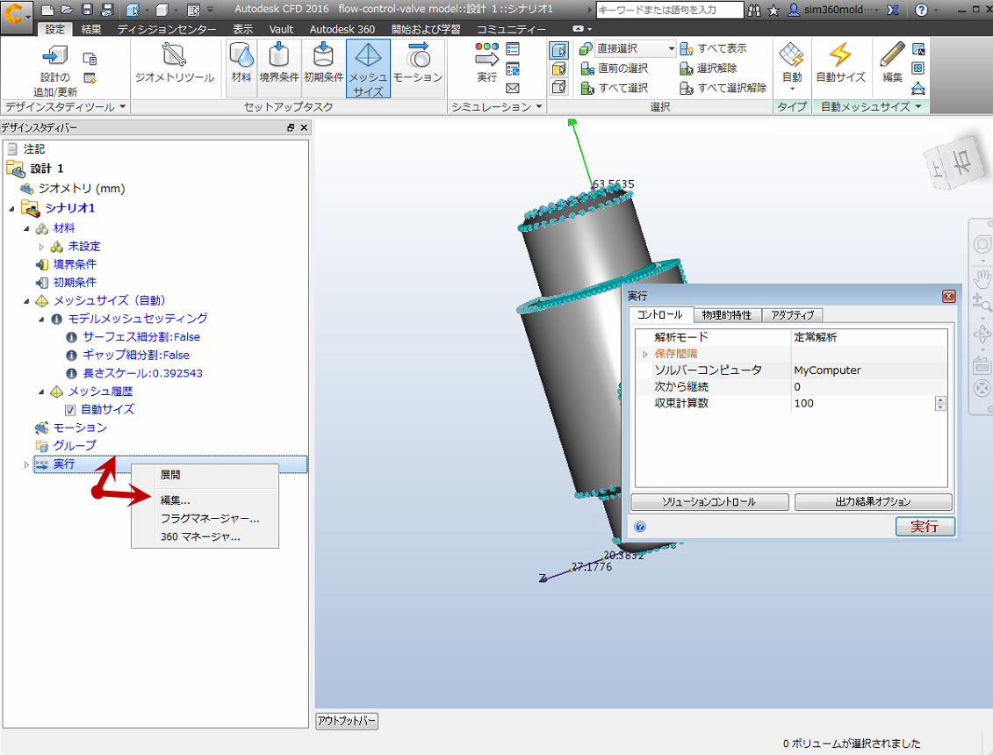Toggle the 自動サイズ checkbox in mesh history

pos(70,410)
